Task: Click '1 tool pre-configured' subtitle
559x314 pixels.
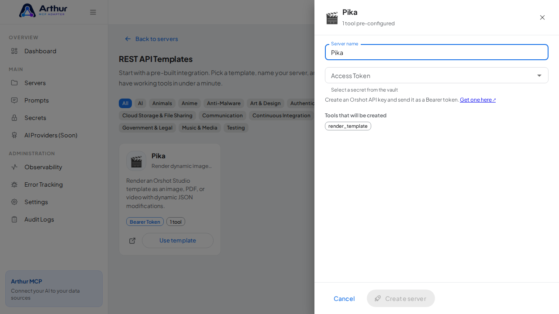Action: (369, 24)
